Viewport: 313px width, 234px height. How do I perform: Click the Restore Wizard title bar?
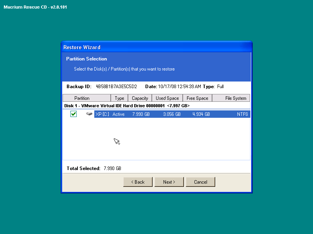[156, 47]
